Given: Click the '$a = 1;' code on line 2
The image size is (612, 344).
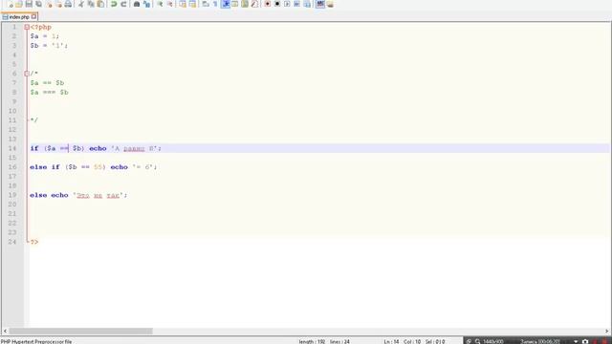Looking at the screenshot, I should pyautogui.click(x=45, y=36).
